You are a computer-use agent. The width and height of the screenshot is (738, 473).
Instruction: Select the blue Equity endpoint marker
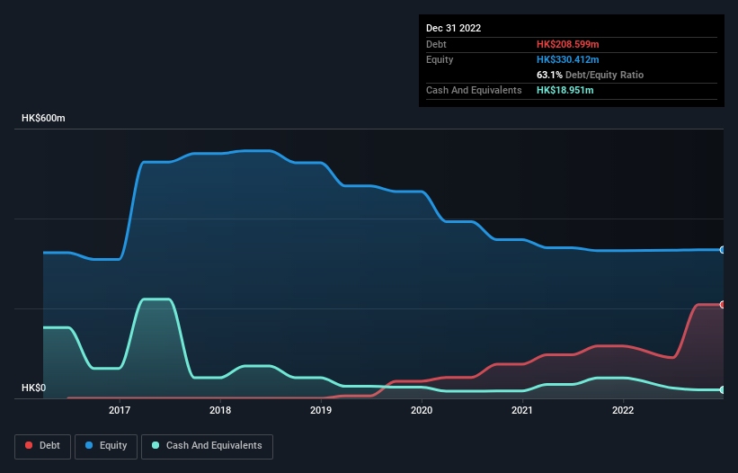723,250
